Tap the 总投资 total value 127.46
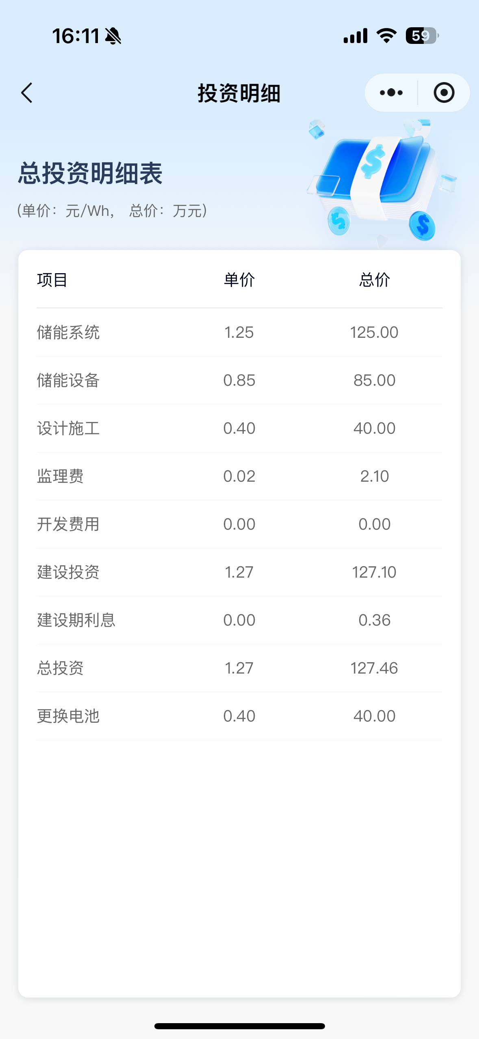This screenshot has width=479, height=1039. (x=374, y=668)
